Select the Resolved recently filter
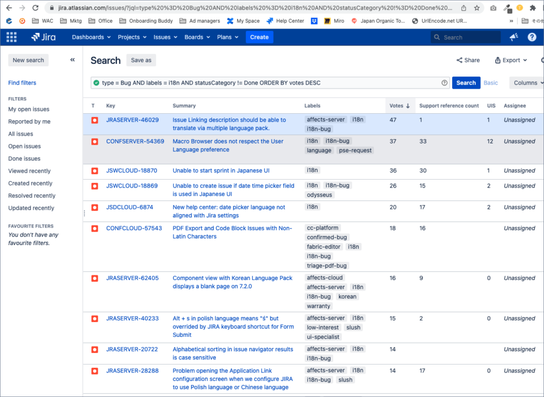 [32, 196]
